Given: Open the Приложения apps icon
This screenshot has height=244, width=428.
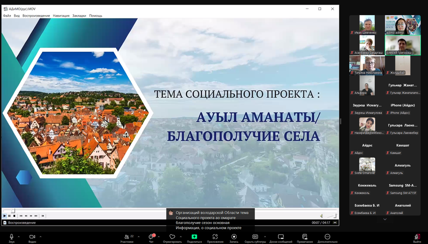Looking at the screenshot, I should click(x=215, y=237).
